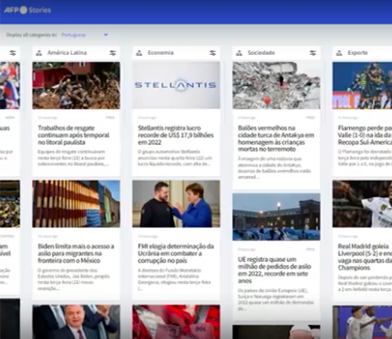Click the América Latina category hierarchy icon
This screenshot has height=339, width=392.
(x=39, y=53)
